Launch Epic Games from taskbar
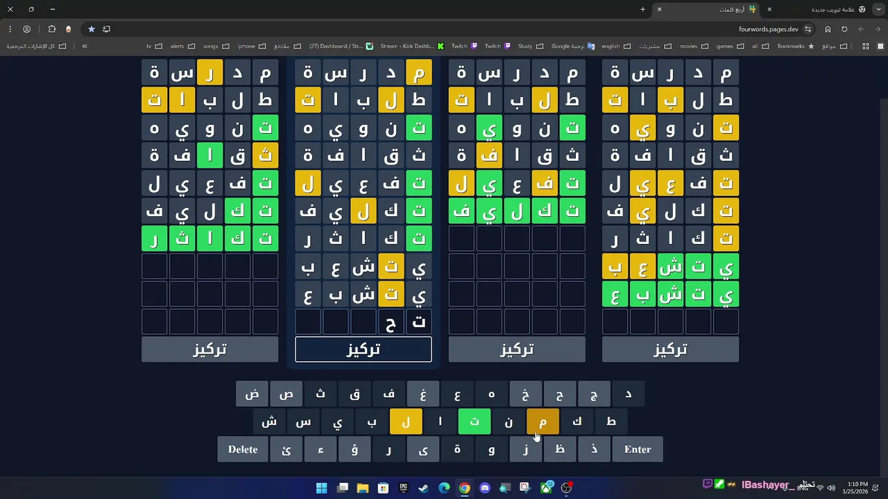 (x=403, y=488)
